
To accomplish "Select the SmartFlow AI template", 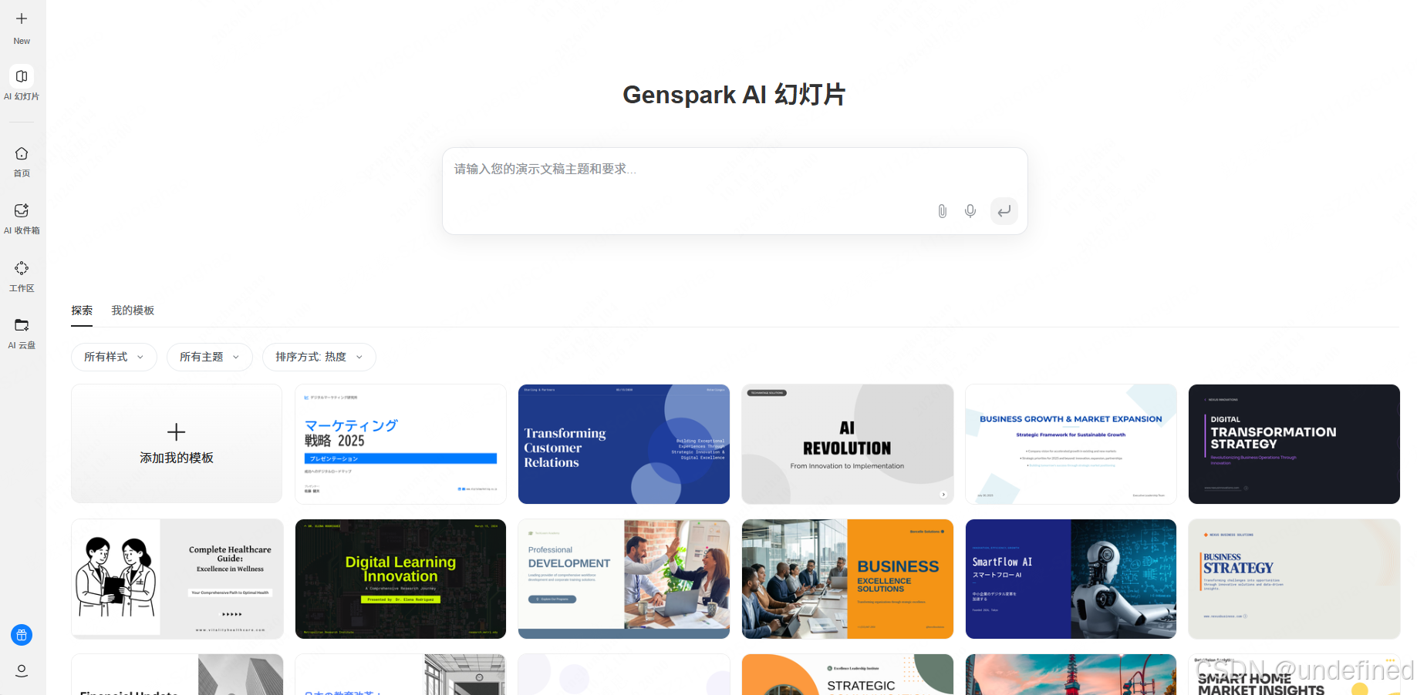I will point(1071,579).
